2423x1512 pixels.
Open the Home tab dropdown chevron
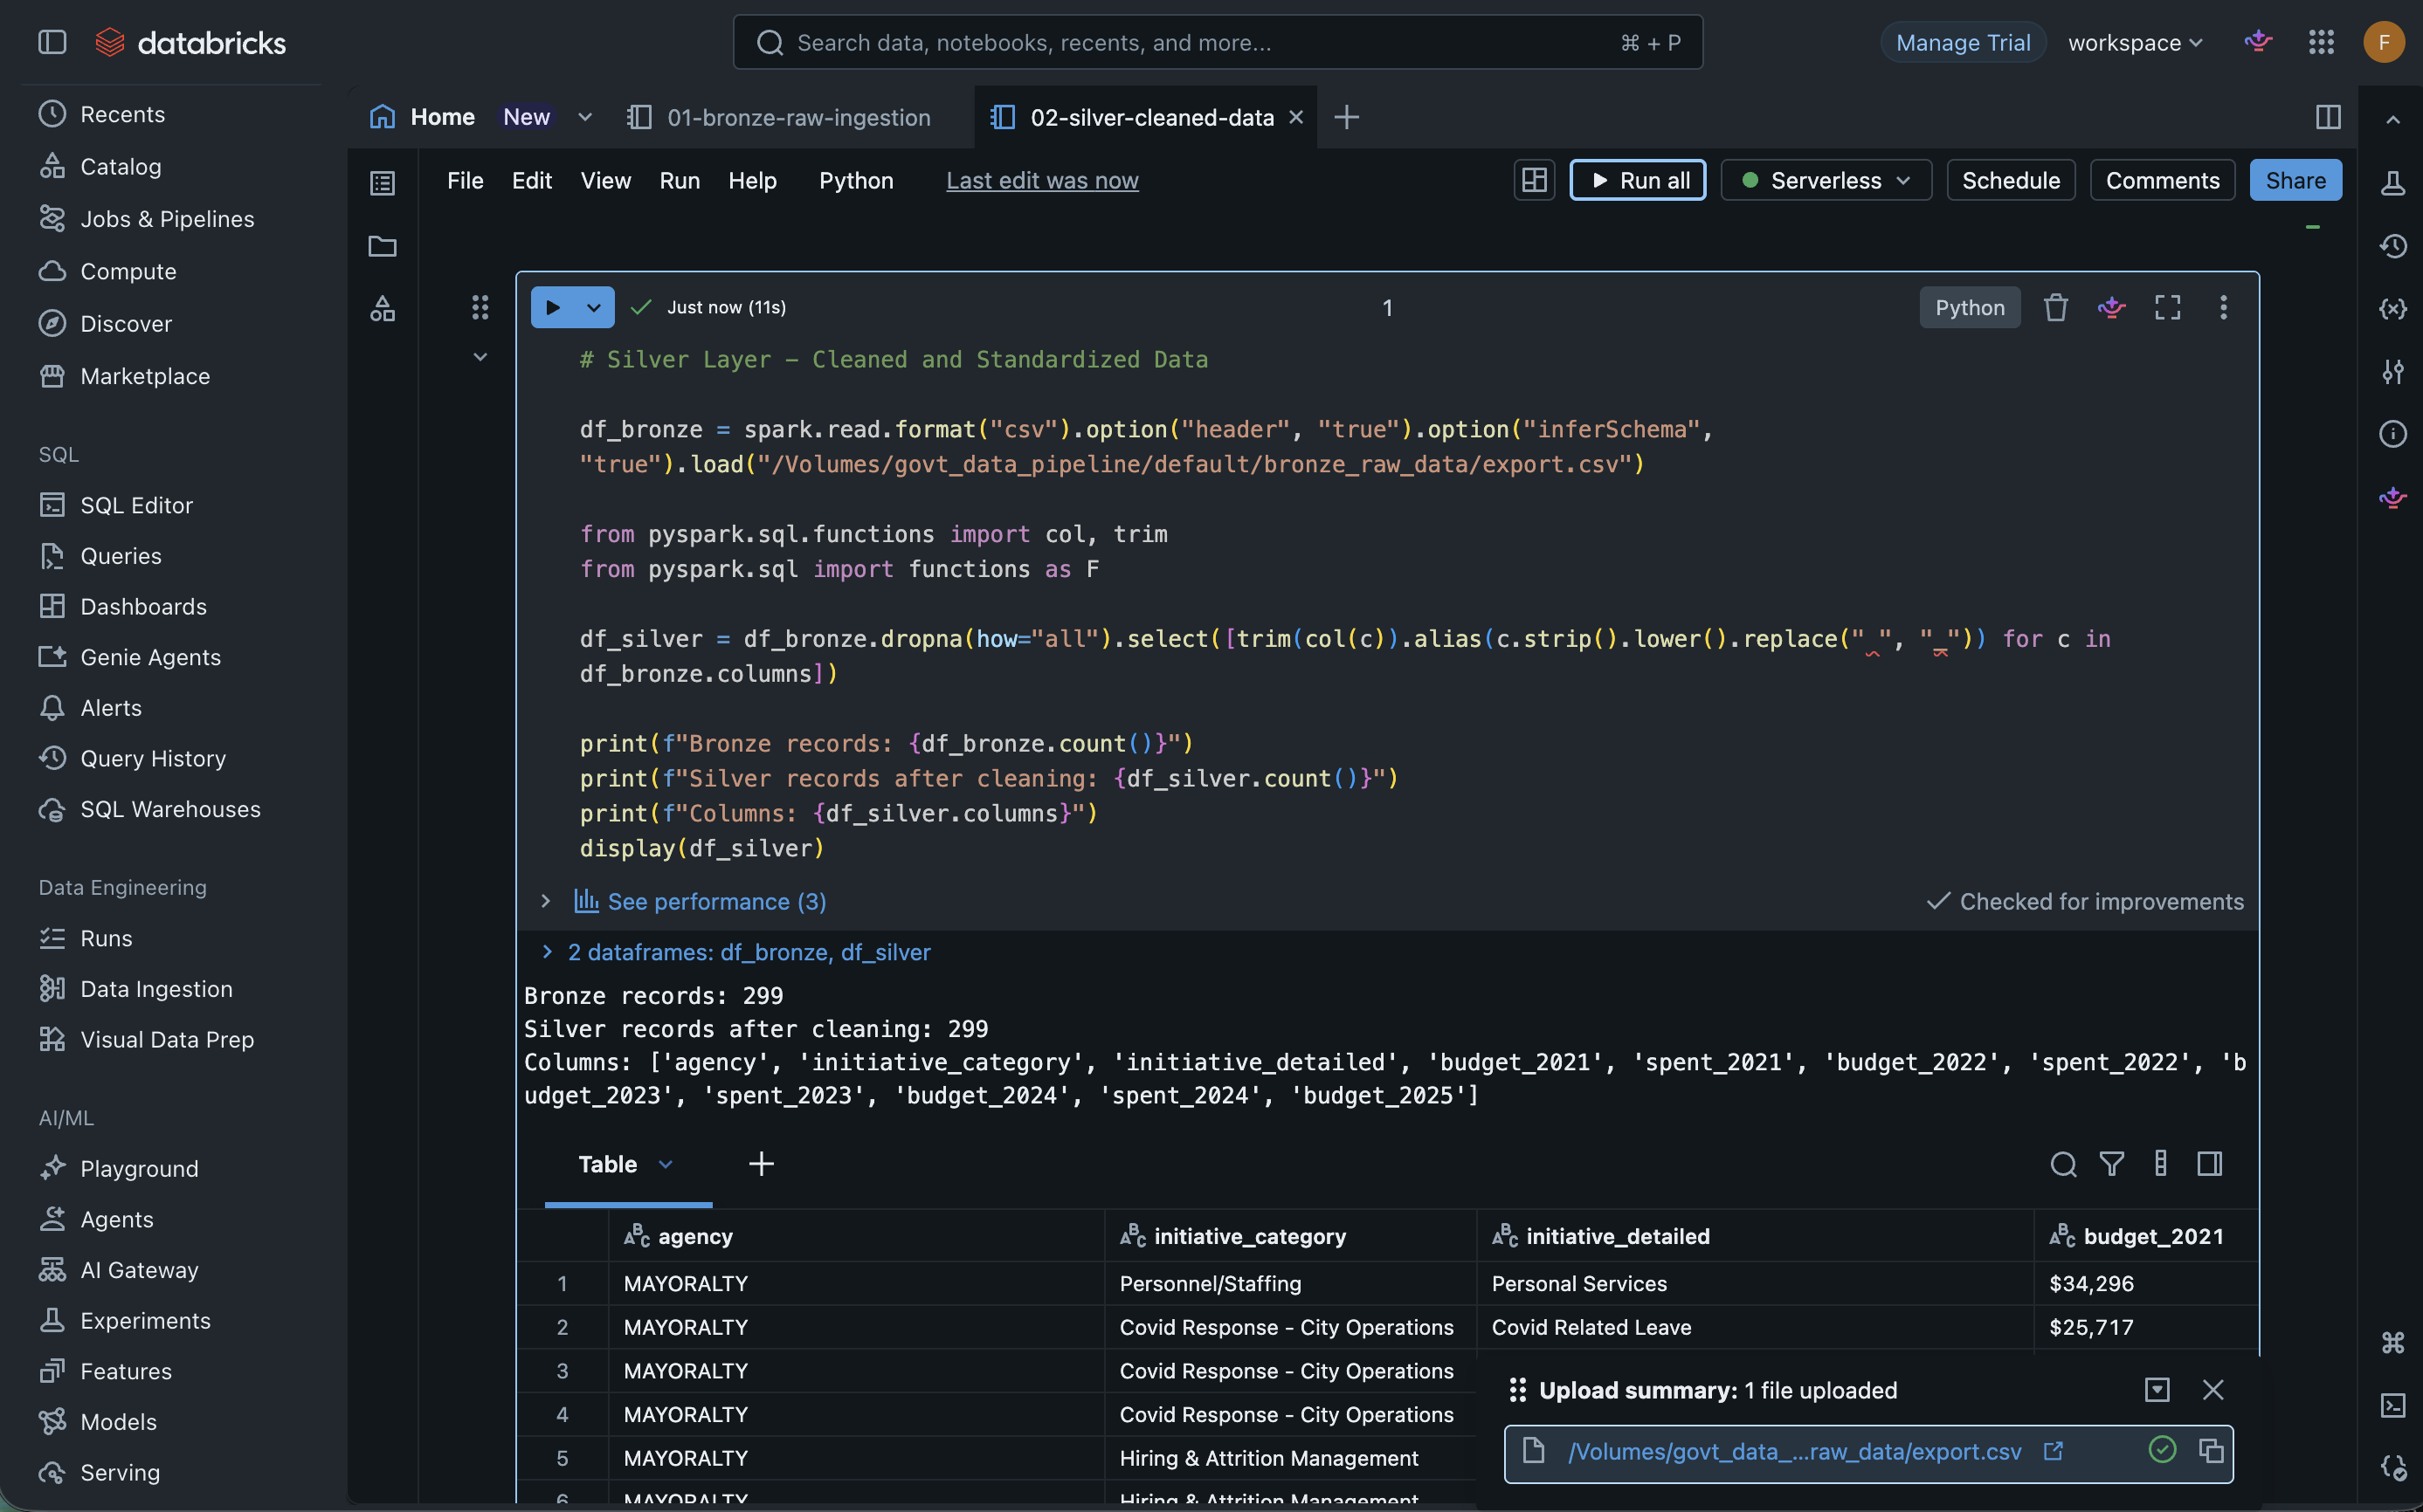(x=585, y=117)
